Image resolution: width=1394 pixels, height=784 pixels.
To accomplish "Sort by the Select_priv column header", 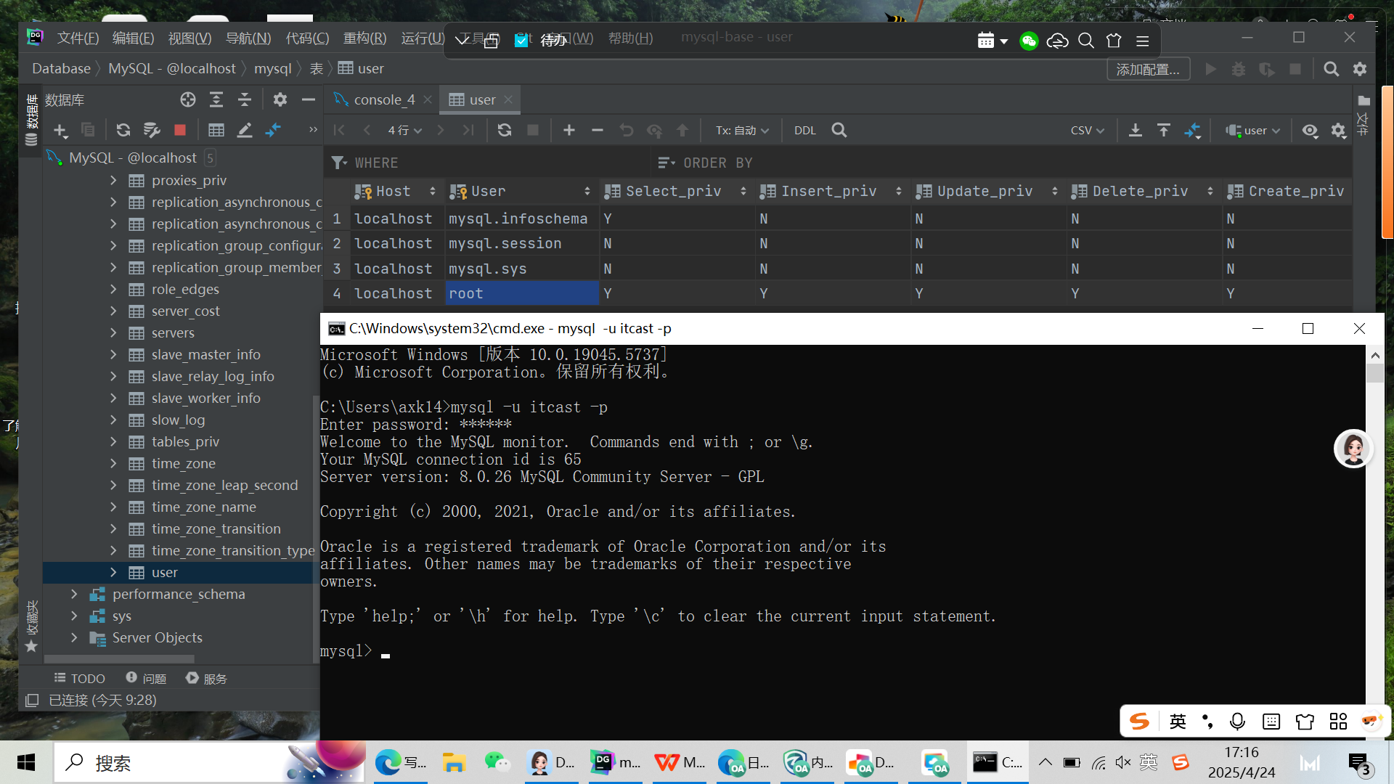I will pyautogui.click(x=673, y=191).
